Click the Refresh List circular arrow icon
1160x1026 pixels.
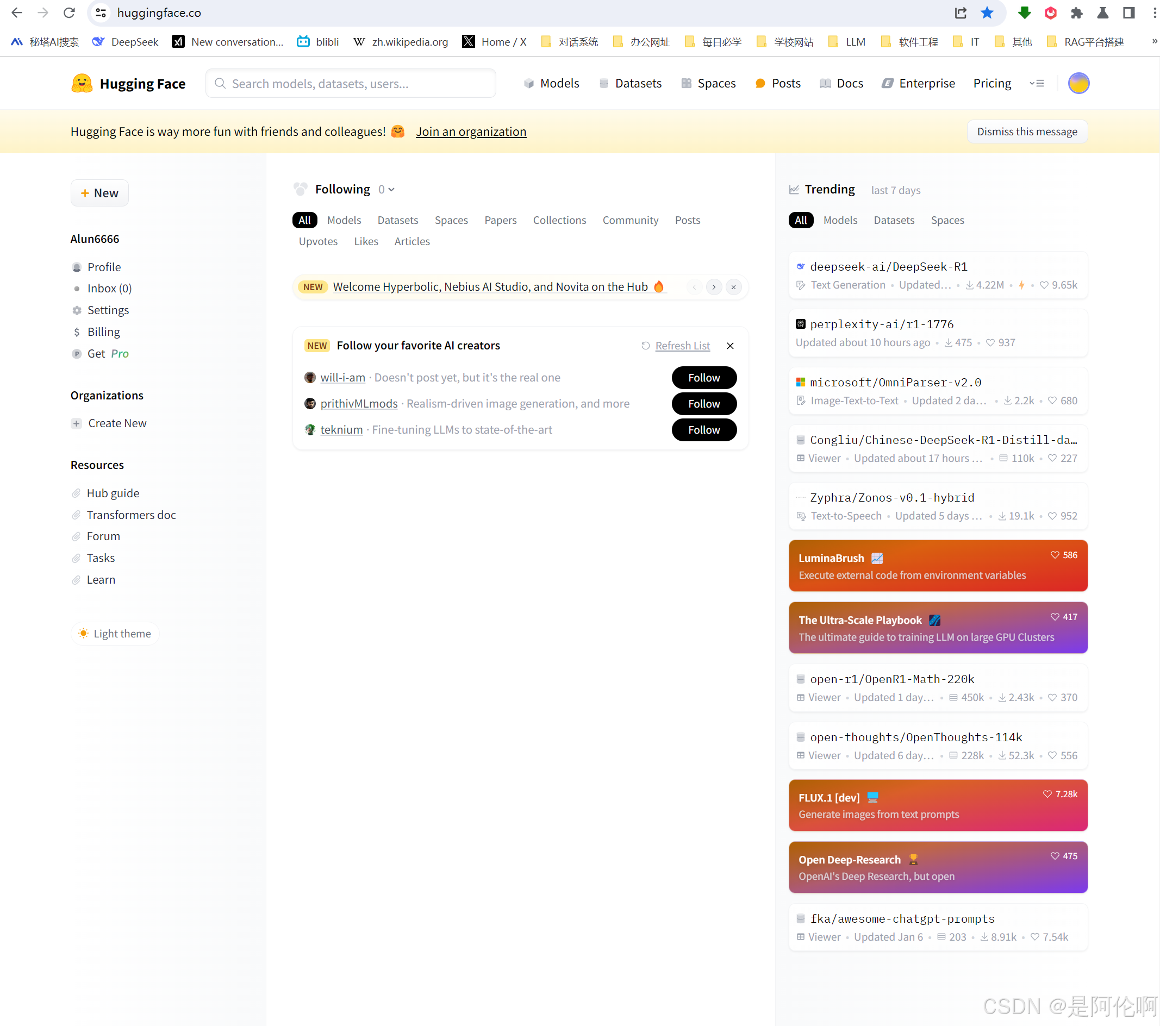tap(645, 346)
